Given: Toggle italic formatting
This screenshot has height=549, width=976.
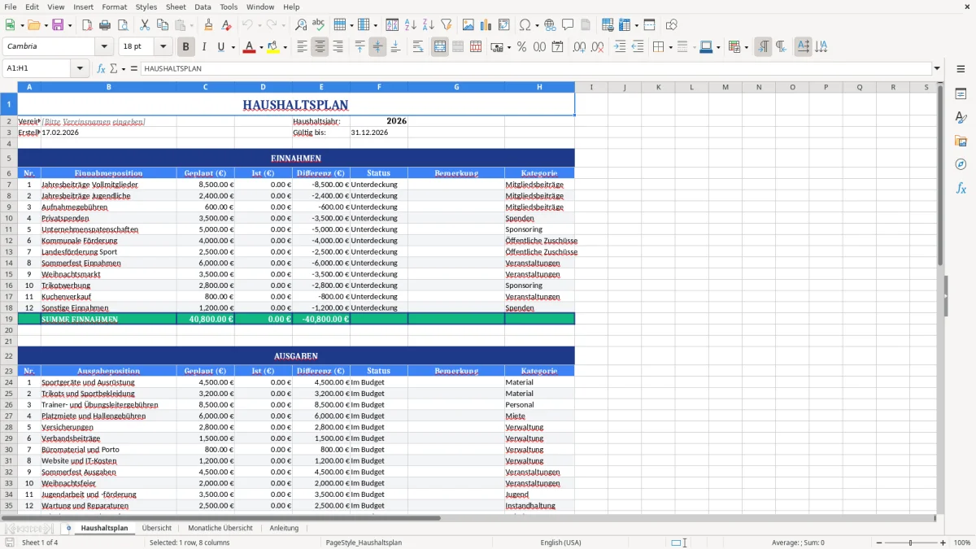Looking at the screenshot, I should 204,46.
